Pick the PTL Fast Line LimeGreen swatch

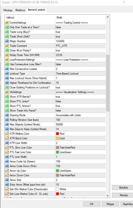tap(58, 152)
